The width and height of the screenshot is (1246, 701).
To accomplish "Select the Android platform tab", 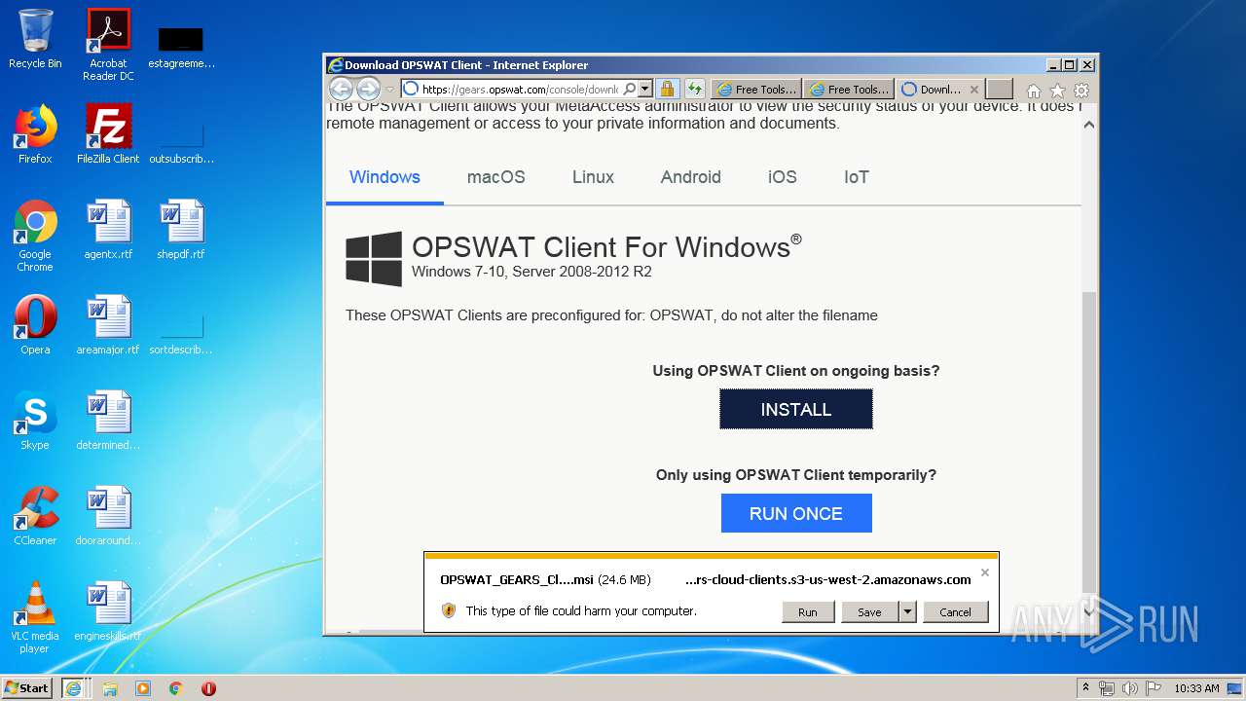I will click(x=690, y=177).
